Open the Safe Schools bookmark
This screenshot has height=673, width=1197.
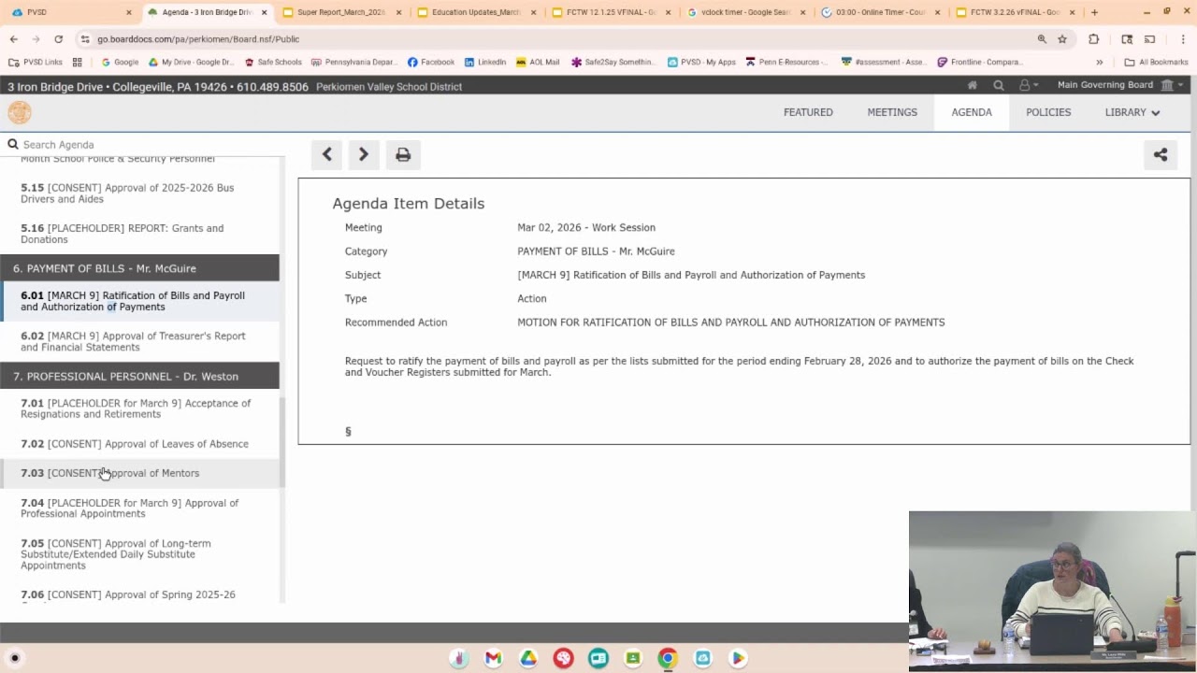point(273,62)
